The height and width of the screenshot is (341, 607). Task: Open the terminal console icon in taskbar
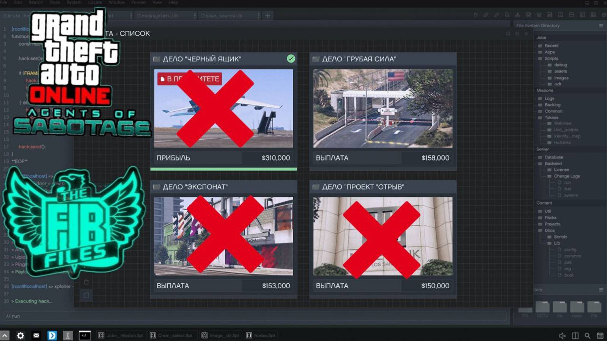85,335
